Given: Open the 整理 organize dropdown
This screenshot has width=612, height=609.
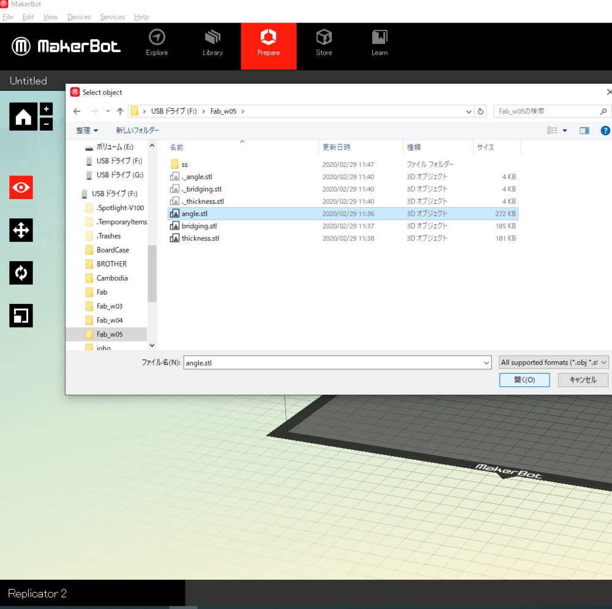Looking at the screenshot, I should [87, 131].
